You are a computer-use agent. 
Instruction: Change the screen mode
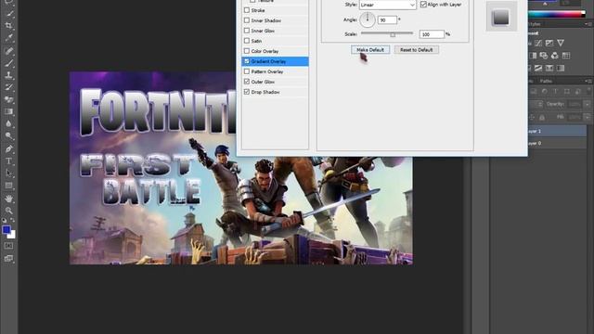[x=8, y=258]
